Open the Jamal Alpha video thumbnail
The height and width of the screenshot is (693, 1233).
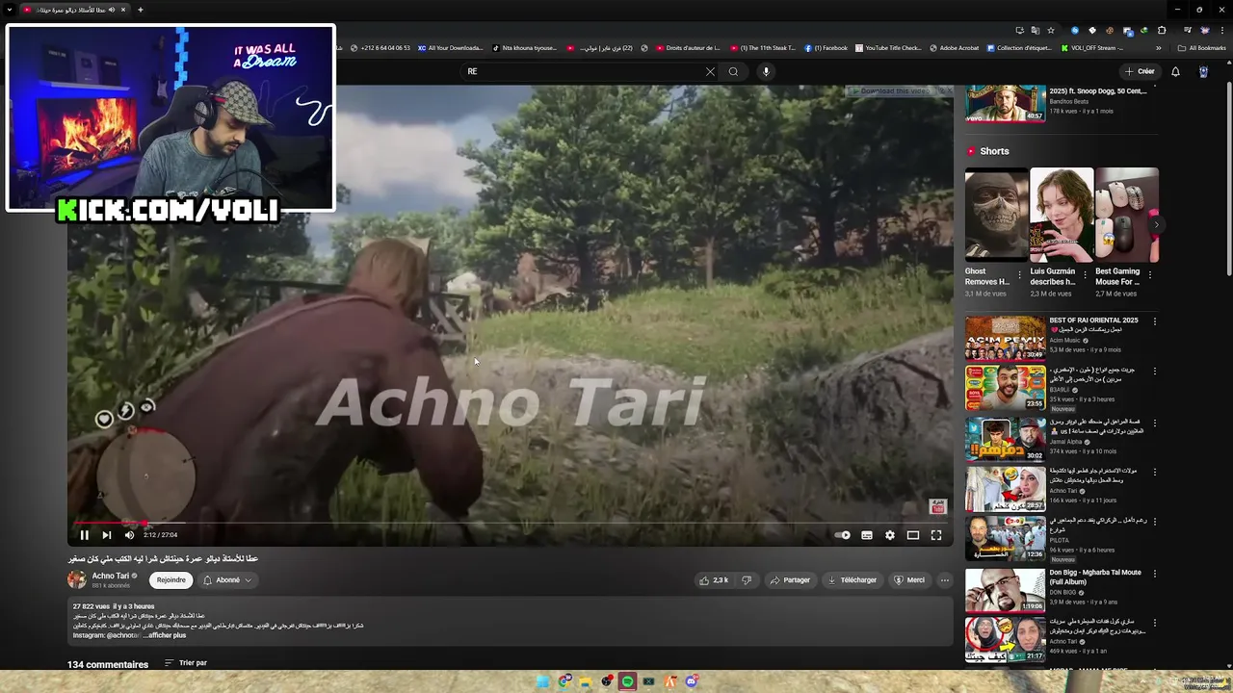1005,440
